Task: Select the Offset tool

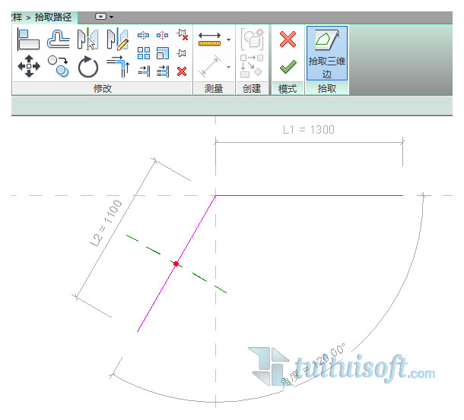Action: click(59, 39)
